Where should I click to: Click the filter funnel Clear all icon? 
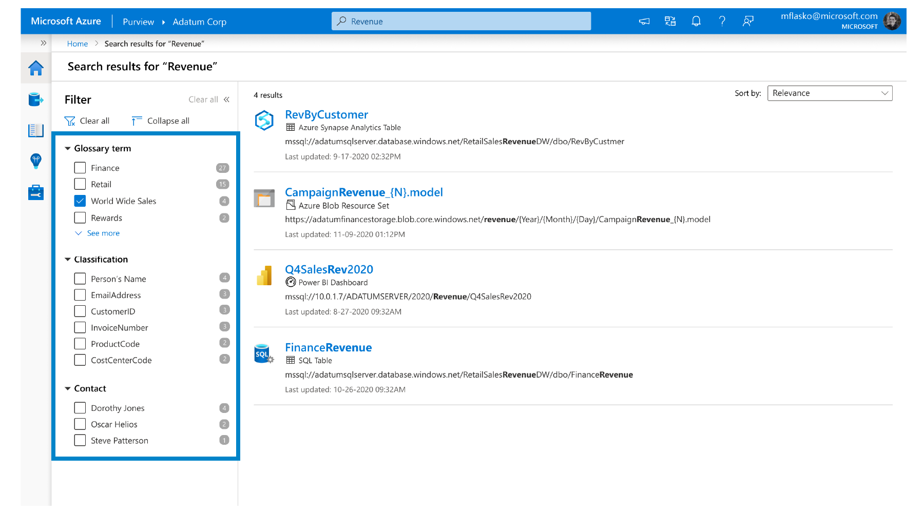[70, 121]
